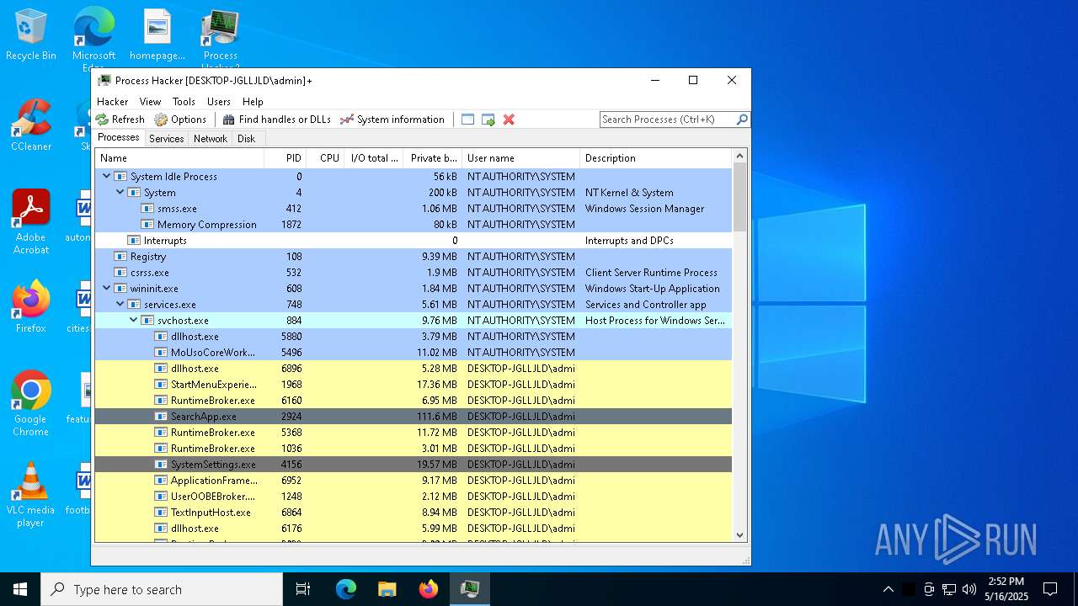Click the process list scroll up arrow
This screenshot has height=606, width=1078.
pyautogui.click(x=740, y=157)
